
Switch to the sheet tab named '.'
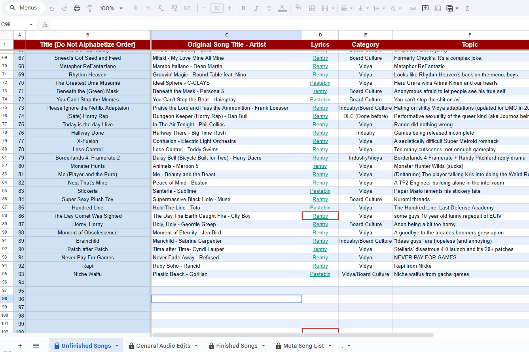[x=342, y=346]
